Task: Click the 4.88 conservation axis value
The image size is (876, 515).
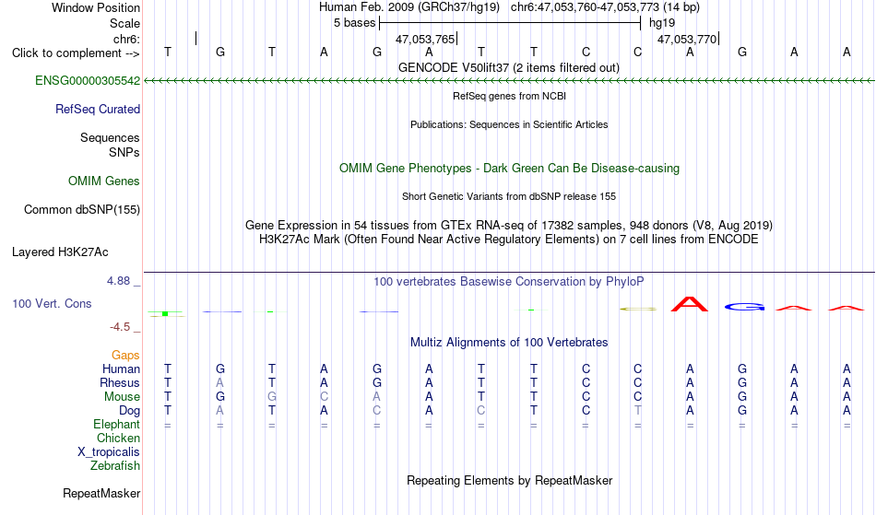Action: click(118, 281)
